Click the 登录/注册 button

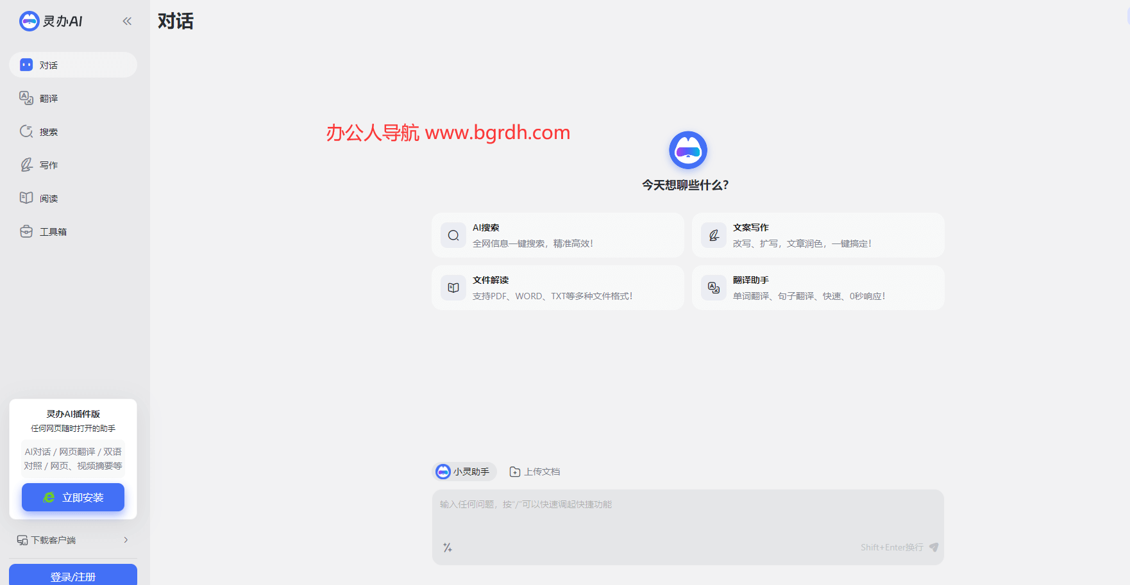(x=72, y=576)
